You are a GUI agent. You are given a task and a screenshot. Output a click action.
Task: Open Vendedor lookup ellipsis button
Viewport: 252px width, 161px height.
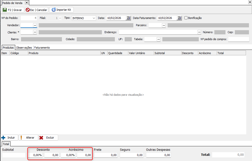click(35, 25)
